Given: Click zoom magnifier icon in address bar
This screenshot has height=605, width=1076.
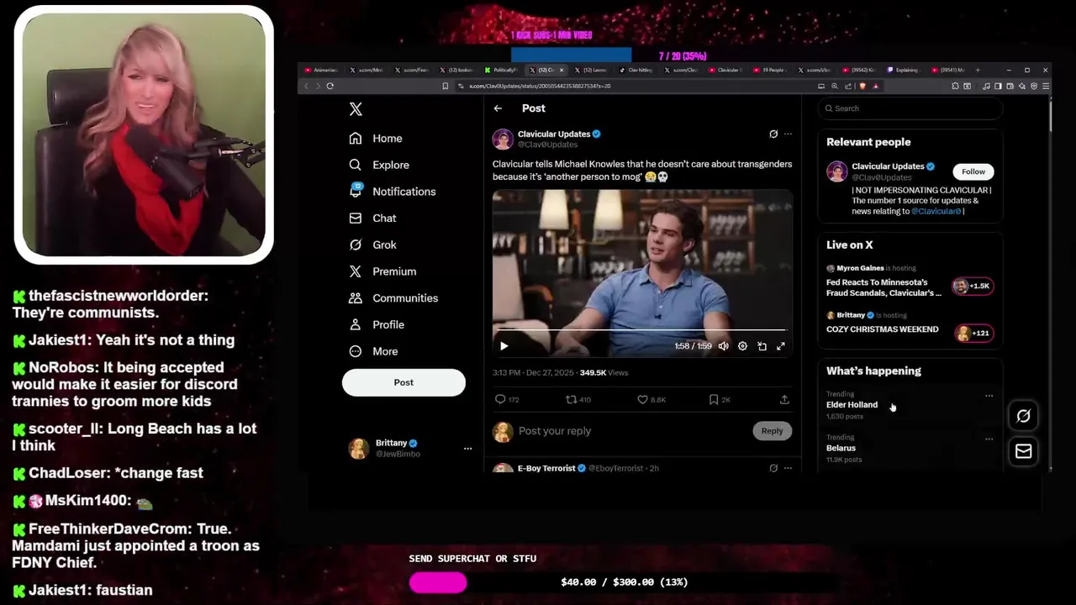Looking at the screenshot, I should point(834,86).
